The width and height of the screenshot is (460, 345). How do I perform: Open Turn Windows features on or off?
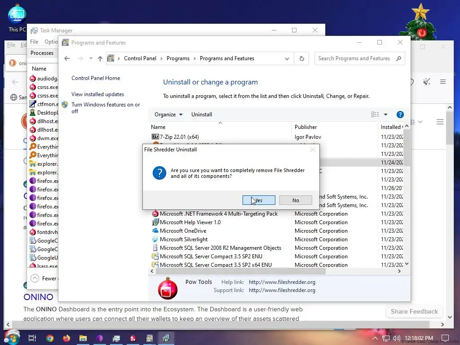pyautogui.click(x=105, y=108)
